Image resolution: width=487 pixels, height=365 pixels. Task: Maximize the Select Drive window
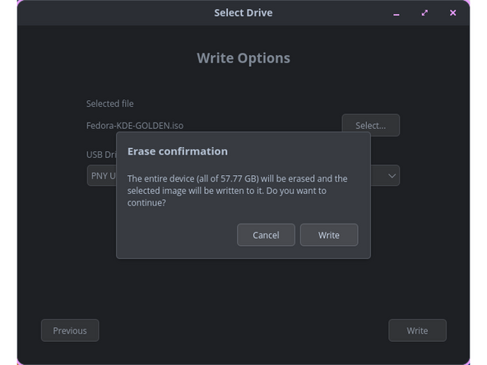424,12
